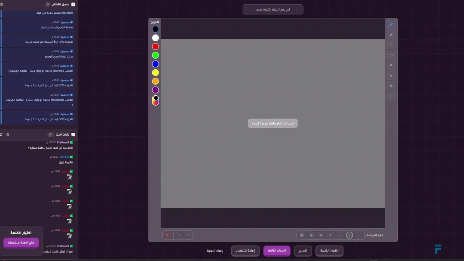464x261 pixels.
Task: Click إعادة تشغيل restart button
Action: click(245, 250)
